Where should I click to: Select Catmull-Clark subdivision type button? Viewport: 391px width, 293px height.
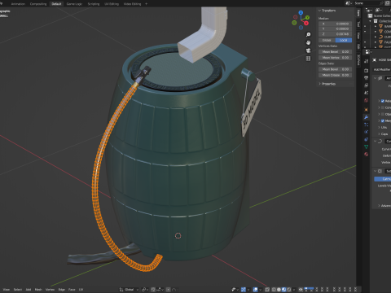tap(383, 179)
